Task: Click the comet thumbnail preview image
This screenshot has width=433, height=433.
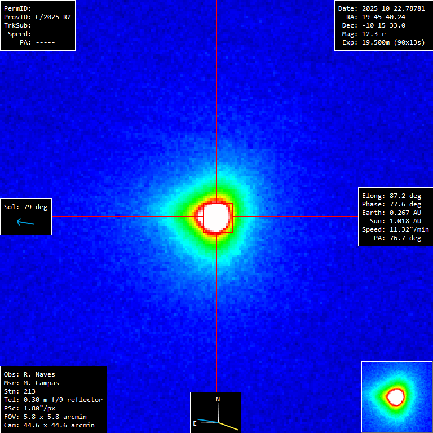Action: pos(396,396)
